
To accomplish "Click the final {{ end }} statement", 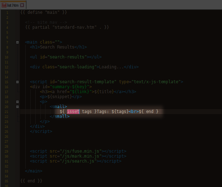I will click(x=31, y=181).
